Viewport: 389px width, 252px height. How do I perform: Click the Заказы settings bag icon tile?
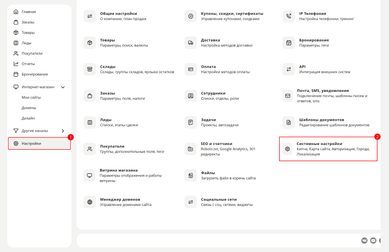tap(90, 96)
